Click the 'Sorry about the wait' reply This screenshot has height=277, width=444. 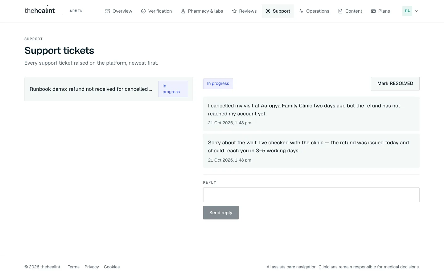(311, 151)
